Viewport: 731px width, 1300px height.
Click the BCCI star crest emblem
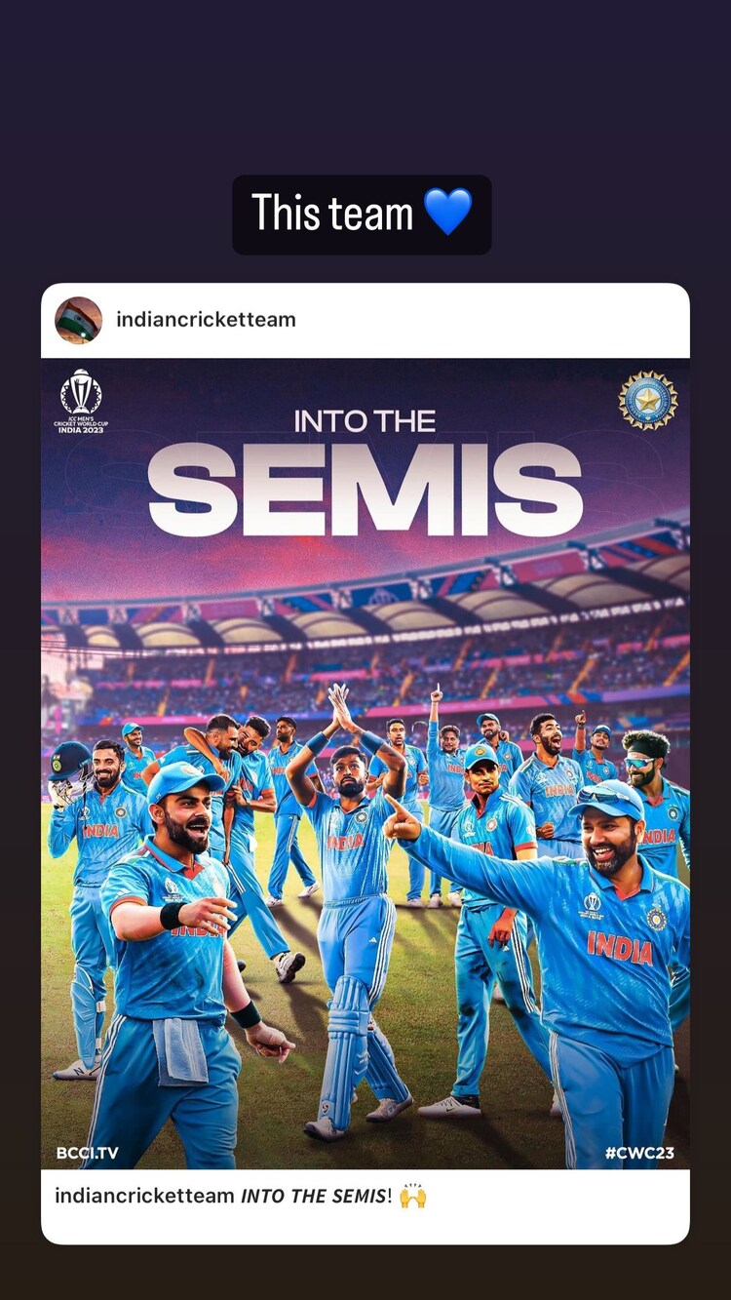pyautogui.click(x=648, y=400)
